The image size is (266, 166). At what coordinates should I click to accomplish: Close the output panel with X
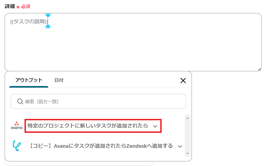[x=183, y=80]
